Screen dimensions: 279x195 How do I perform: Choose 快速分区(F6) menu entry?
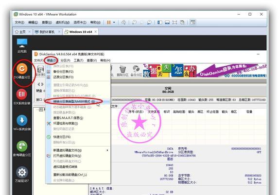point(78,137)
